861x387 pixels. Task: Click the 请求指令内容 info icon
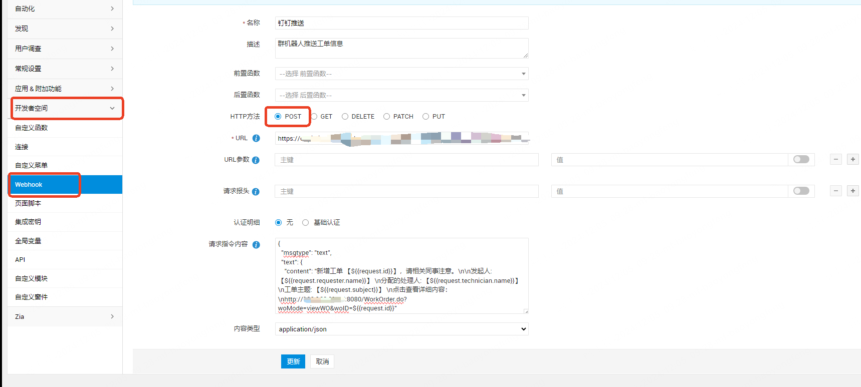tap(256, 245)
